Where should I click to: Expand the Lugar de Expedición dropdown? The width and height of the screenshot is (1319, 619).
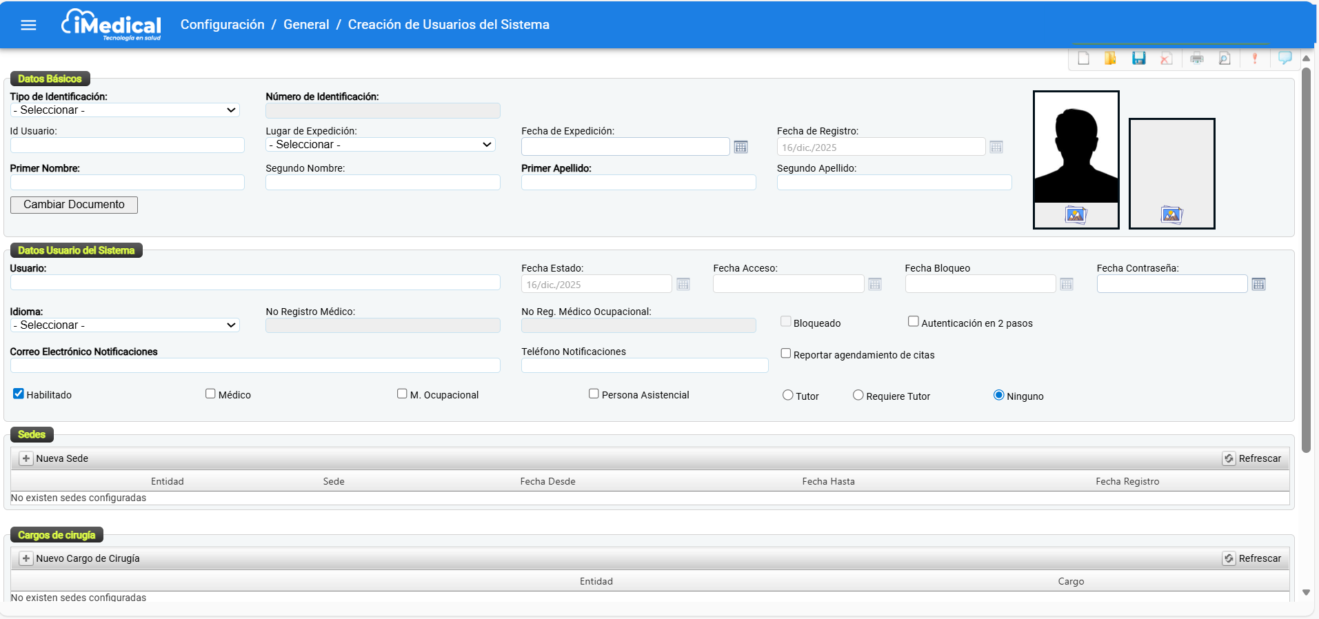tap(380, 145)
